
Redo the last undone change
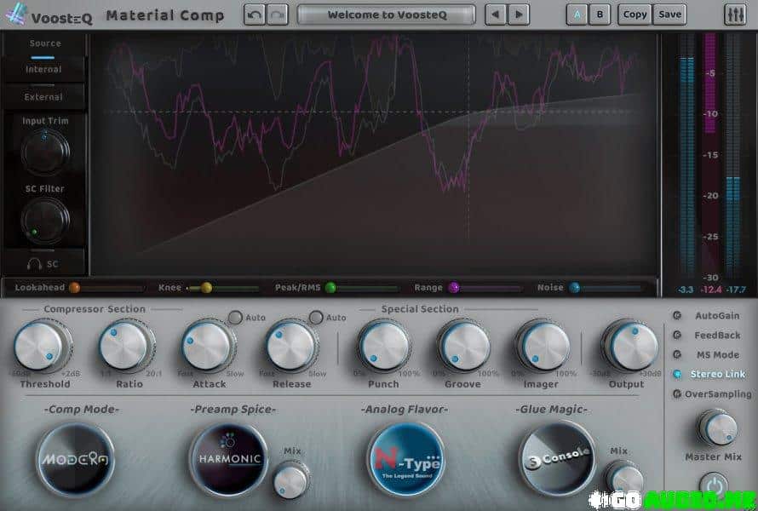pos(278,14)
